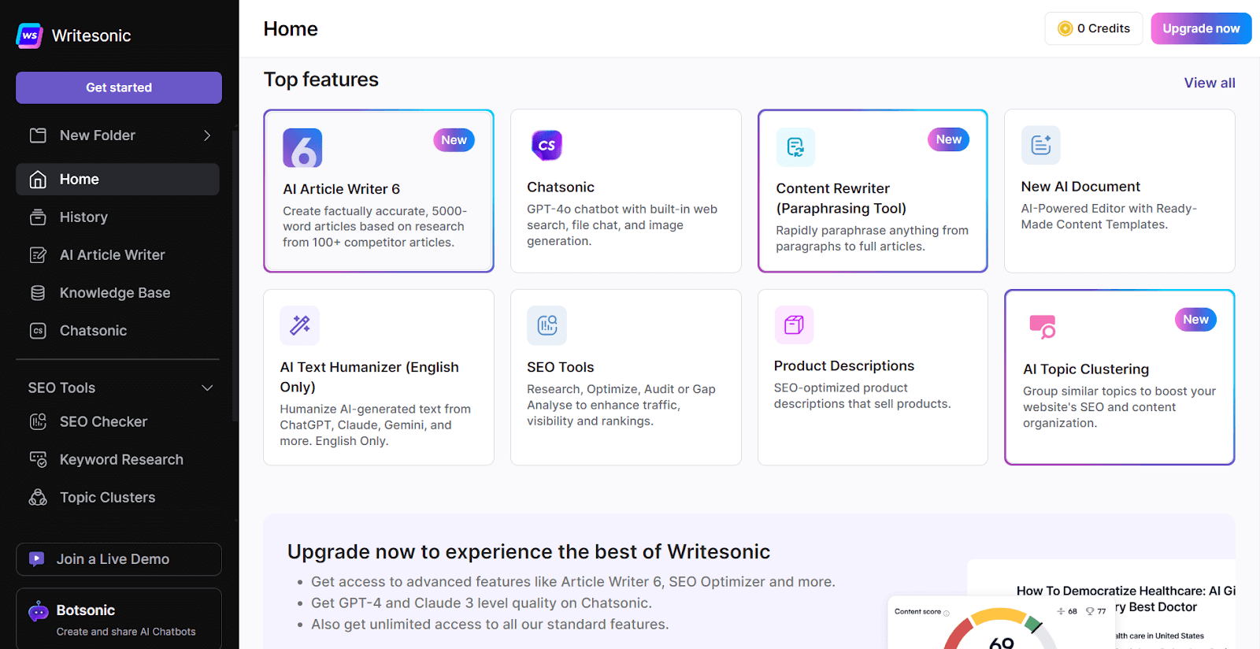Click the Keyword Research icon
The image size is (1260, 649).
[38, 459]
